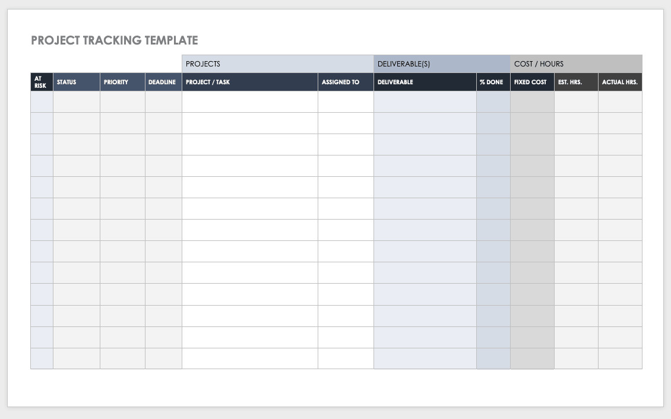This screenshot has width=671, height=419.
Task: Select the DELIVERABLE(S) group header cell
Action: coord(441,64)
